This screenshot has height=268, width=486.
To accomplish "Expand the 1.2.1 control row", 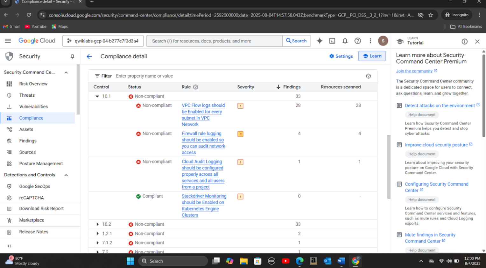I will point(97,234).
